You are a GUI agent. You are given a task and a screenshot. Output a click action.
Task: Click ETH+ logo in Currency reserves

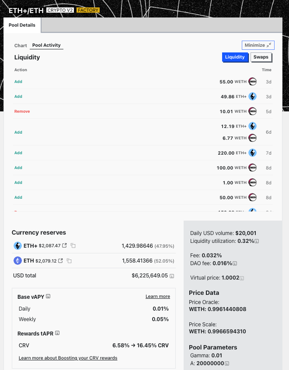click(17, 246)
